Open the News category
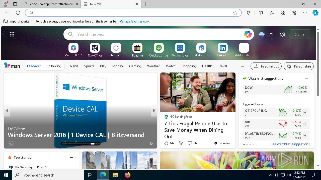The height and width of the screenshot is (180, 321). (x=74, y=66)
